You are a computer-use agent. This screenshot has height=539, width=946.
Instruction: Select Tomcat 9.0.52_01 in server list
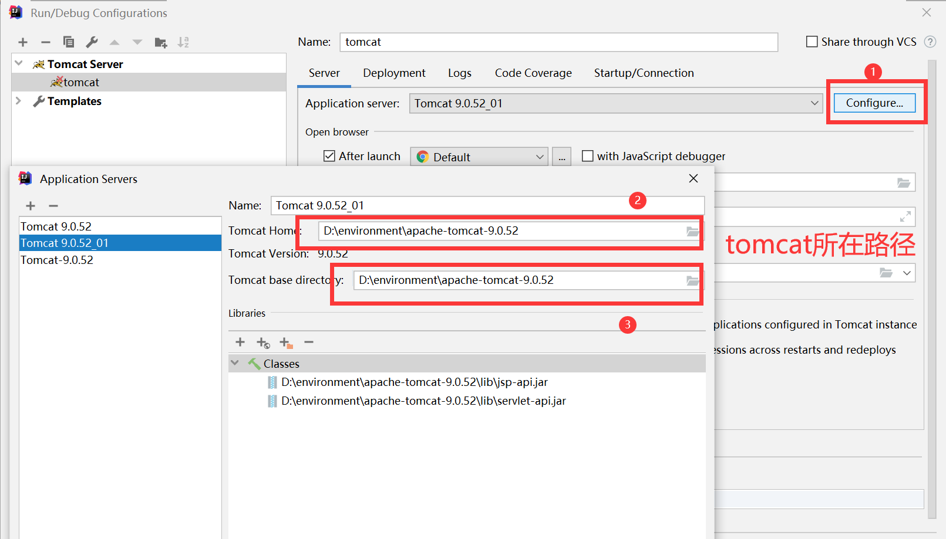(x=120, y=243)
